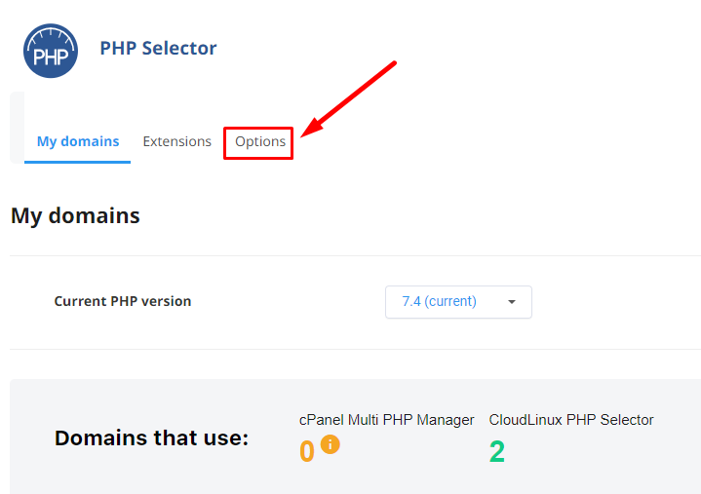The width and height of the screenshot is (701, 494).
Task: Click the CloudLinux PHP Selector label
Action: (x=571, y=420)
